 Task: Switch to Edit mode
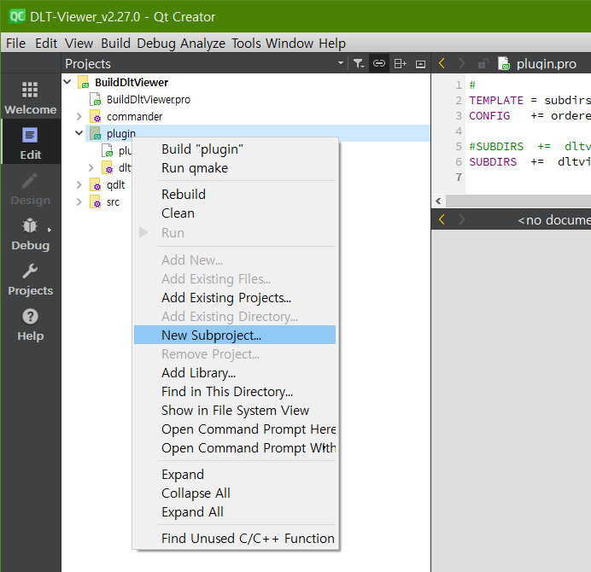point(30,143)
